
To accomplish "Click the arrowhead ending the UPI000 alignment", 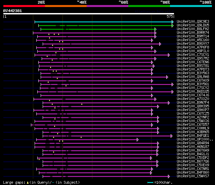I will click(x=138, y=140).
